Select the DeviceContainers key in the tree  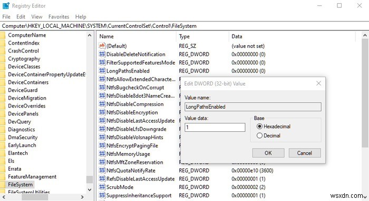pos(28,82)
